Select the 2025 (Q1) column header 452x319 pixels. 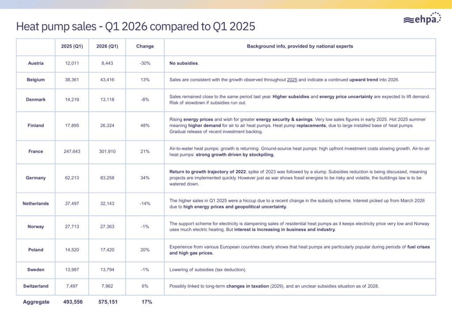(72, 46)
